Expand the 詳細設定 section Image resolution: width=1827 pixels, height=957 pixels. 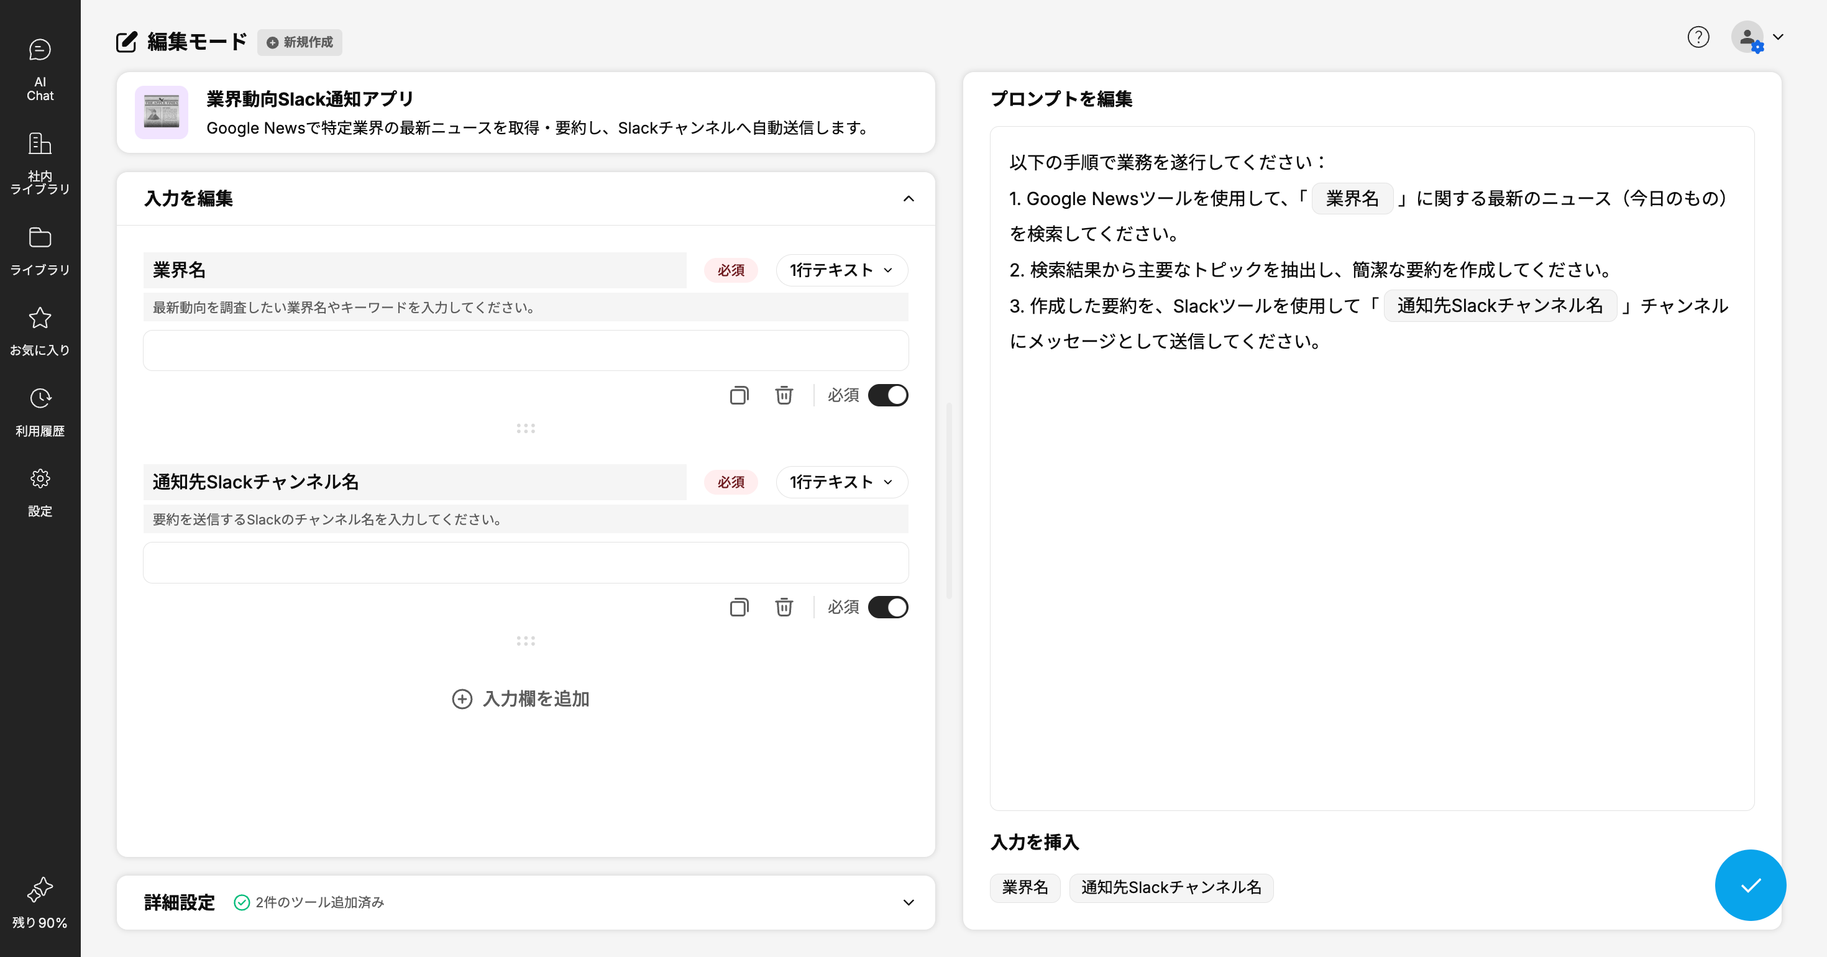[908, 902]
